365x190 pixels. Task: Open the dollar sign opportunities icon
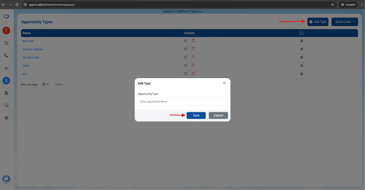[x=6, y=81]
